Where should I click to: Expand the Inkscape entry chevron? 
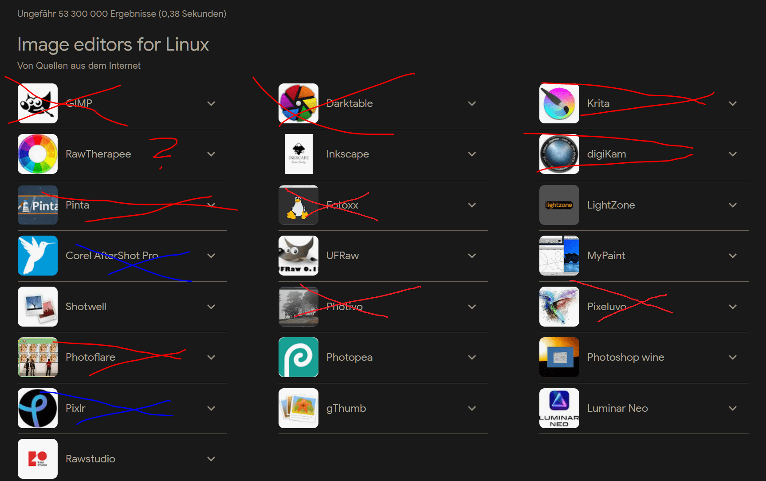tap(472, 154)
